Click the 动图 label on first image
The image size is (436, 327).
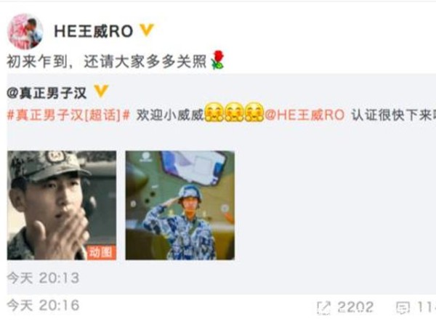point(102,252)
